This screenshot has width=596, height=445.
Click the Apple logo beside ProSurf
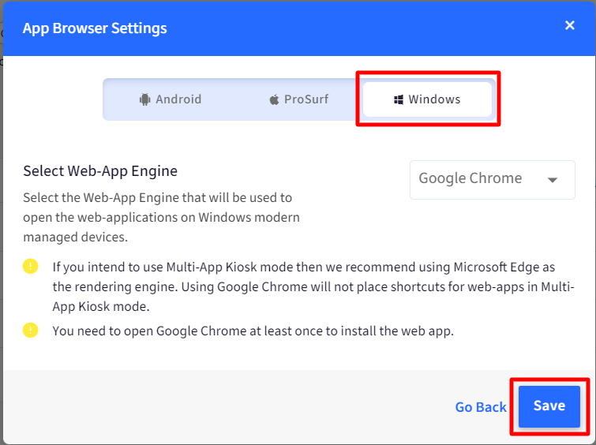[x=274, y=100]
